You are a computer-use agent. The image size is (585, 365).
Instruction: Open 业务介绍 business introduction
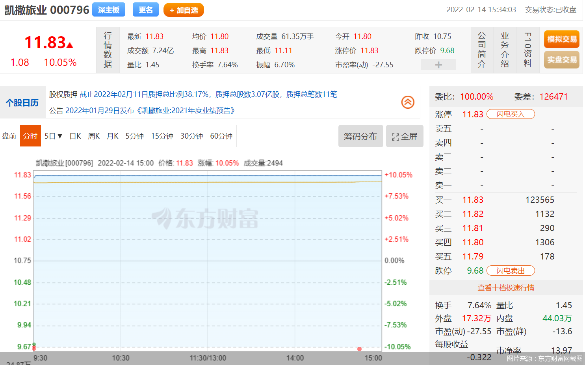click(505, 50)
